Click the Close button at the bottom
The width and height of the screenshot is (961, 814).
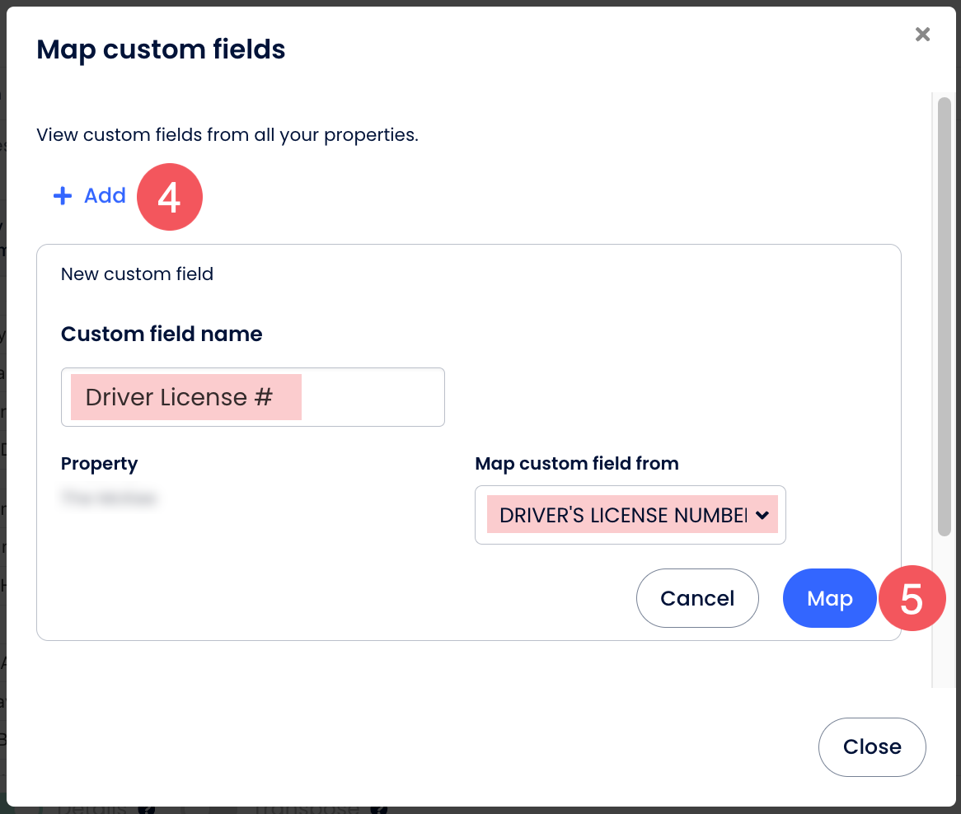[x=871, y=747]
